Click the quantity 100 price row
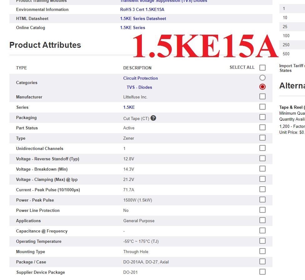Screen dimensions: 305x280 [292, 36]
